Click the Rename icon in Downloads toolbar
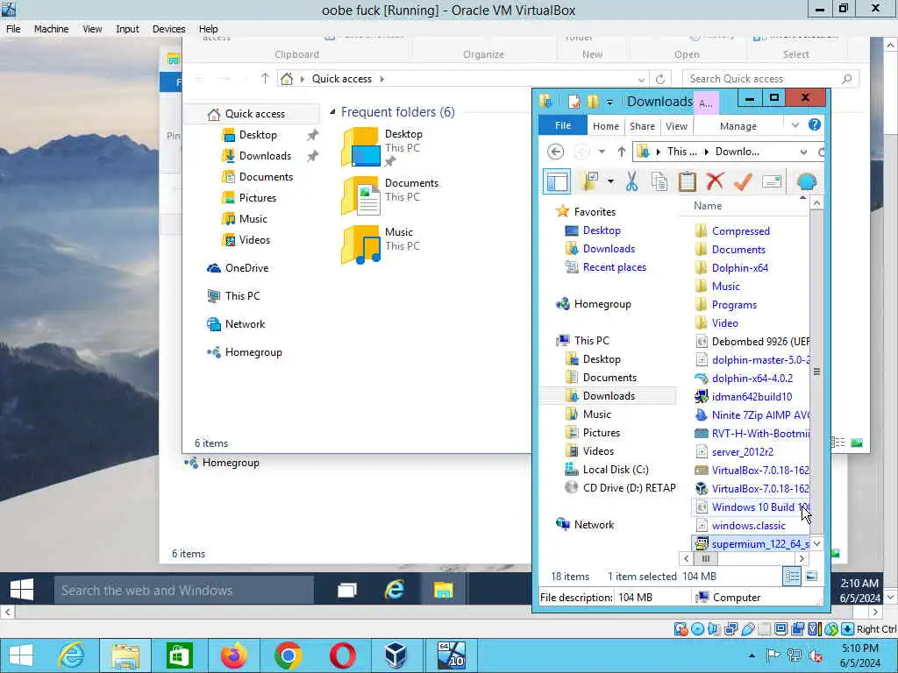This screenshot has width=898, height=673. tap(772, 181)
